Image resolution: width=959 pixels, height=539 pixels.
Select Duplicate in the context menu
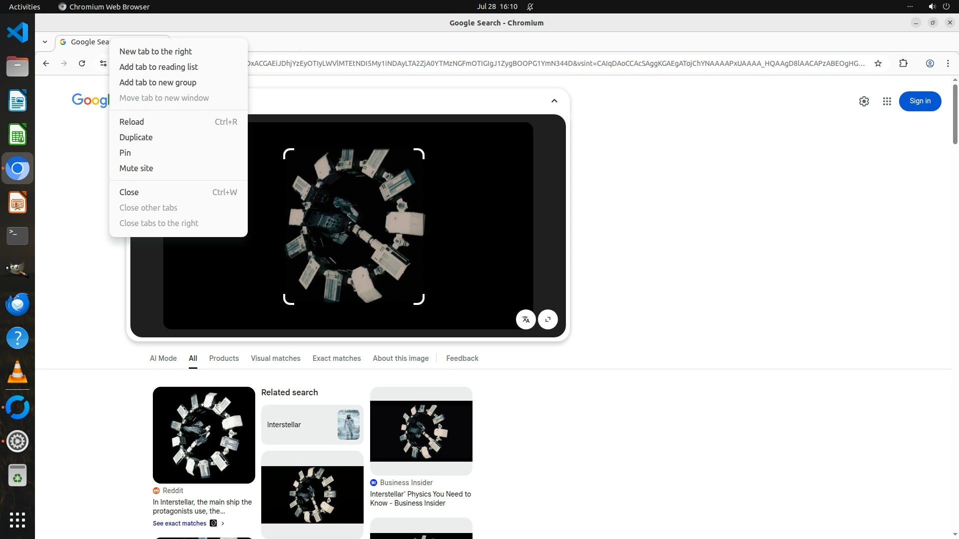coord(136,137)
